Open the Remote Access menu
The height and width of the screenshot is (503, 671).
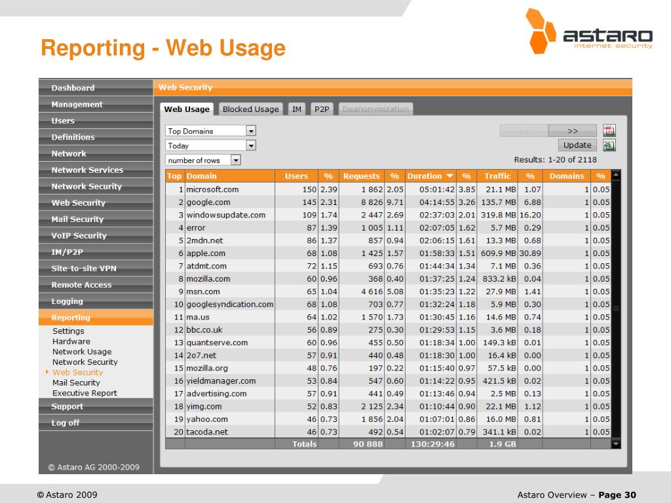point(96,285)
